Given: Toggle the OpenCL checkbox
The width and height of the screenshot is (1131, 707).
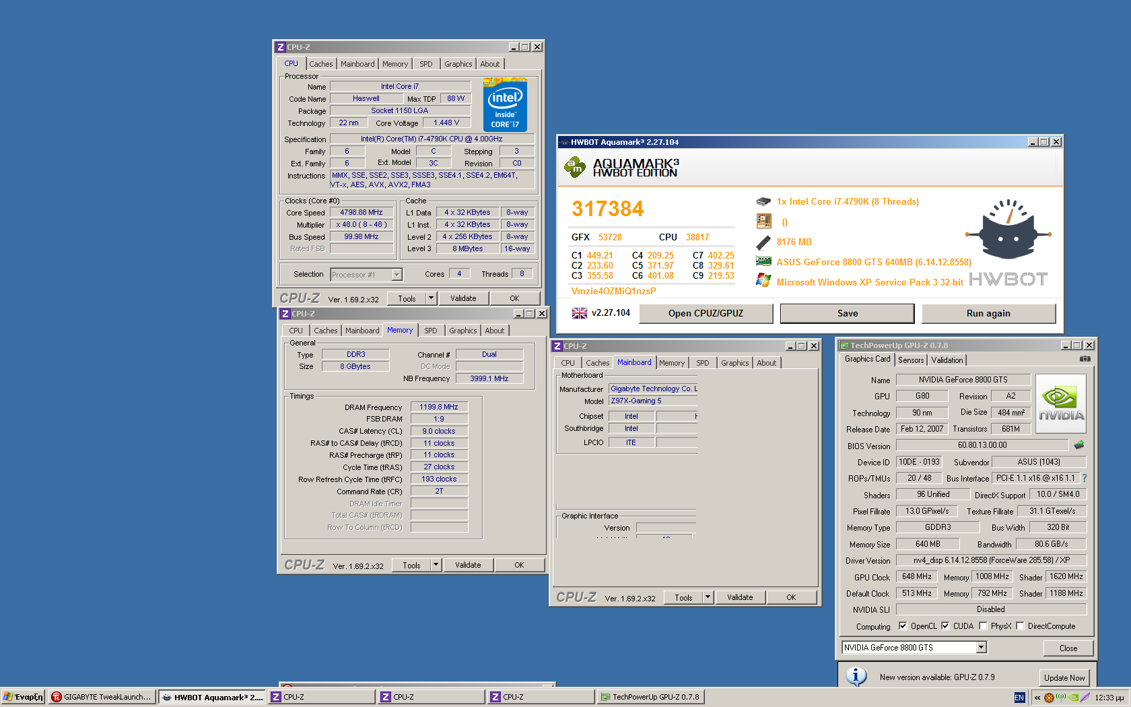Looking at the screenshot, I should (x=903, y=626).
